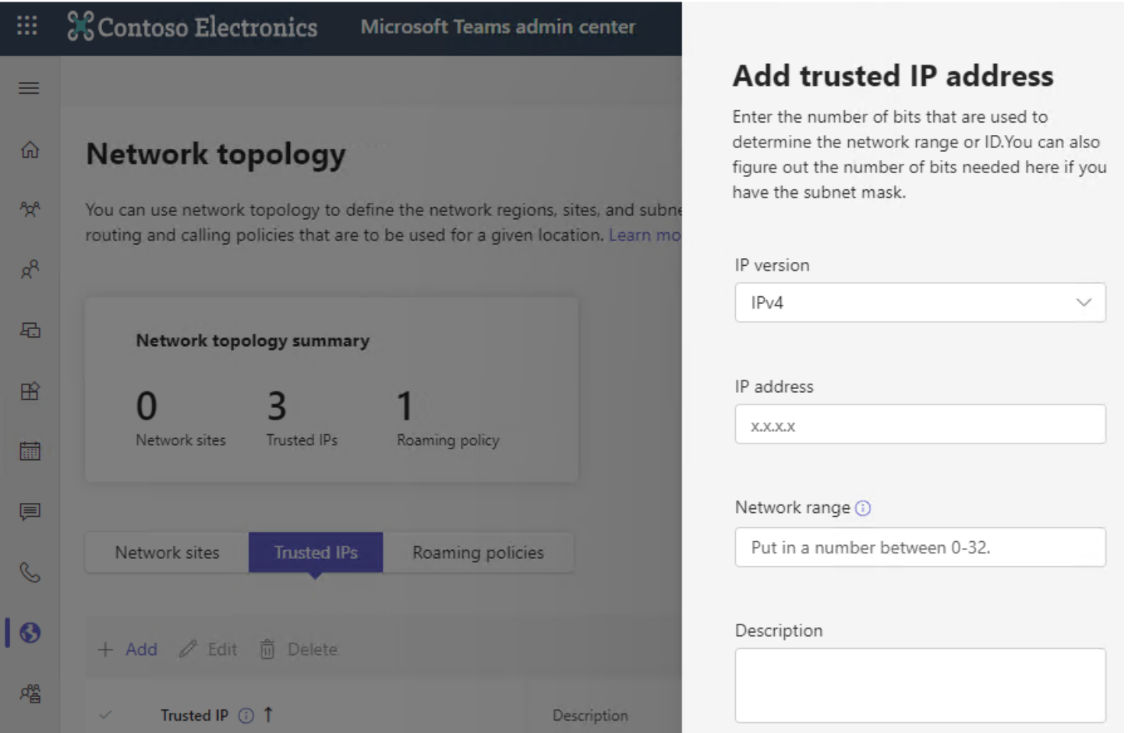
Task: Click the Network range info icon
Action: pos(863,508)
